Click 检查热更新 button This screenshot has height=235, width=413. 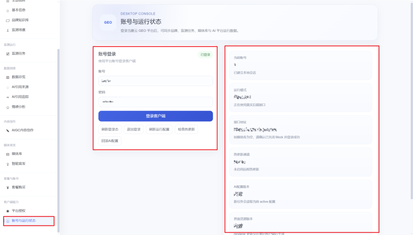coord(186,129)
